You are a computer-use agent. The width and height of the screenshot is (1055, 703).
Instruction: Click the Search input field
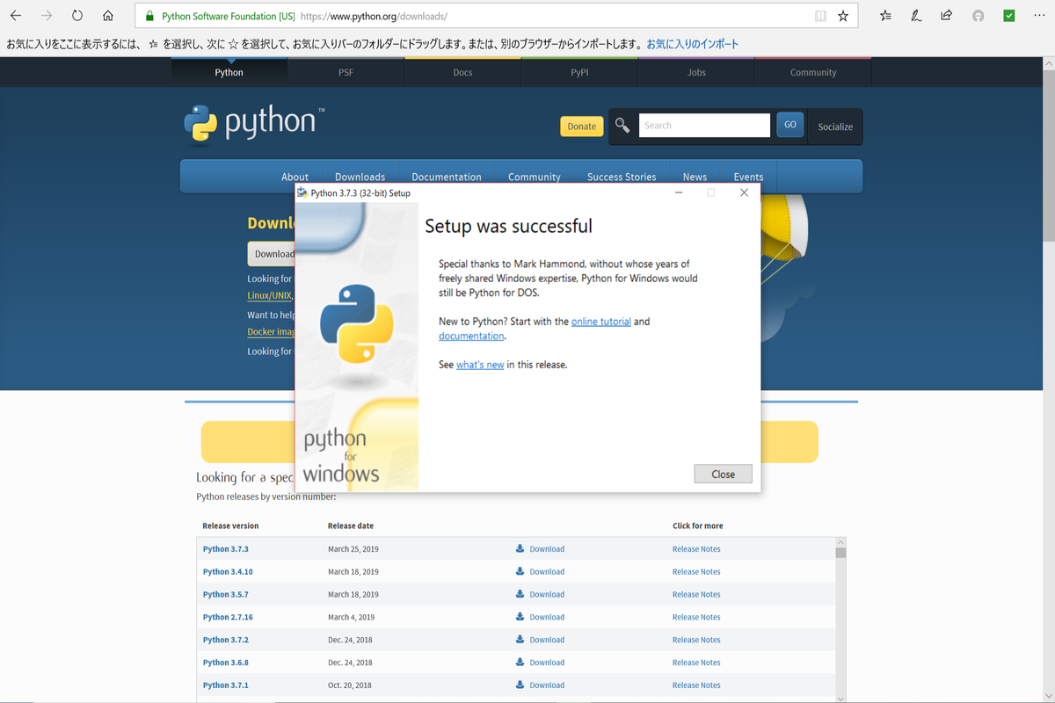[x=704, y=126]
